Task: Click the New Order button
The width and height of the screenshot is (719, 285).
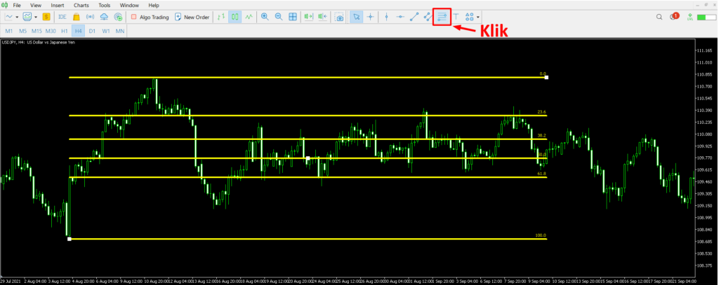Action: [x=192, y=17]
